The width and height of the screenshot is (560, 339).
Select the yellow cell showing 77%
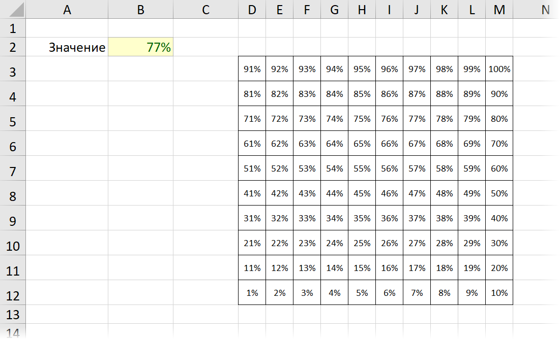pos(141,47)
